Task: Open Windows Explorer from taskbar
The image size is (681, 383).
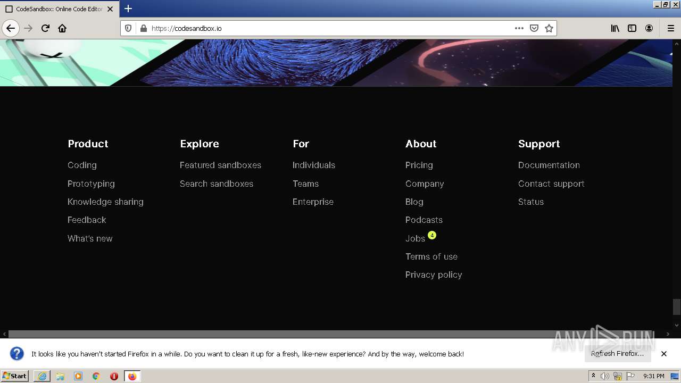Action: click(x=60, y=376)
